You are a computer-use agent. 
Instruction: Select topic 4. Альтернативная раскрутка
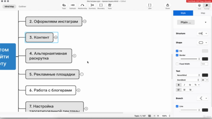click(49, 56)
